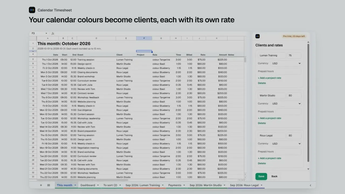This screenshot has width=345, height=194.
Task: Click the Save button
Action: (x=261, y=176)
